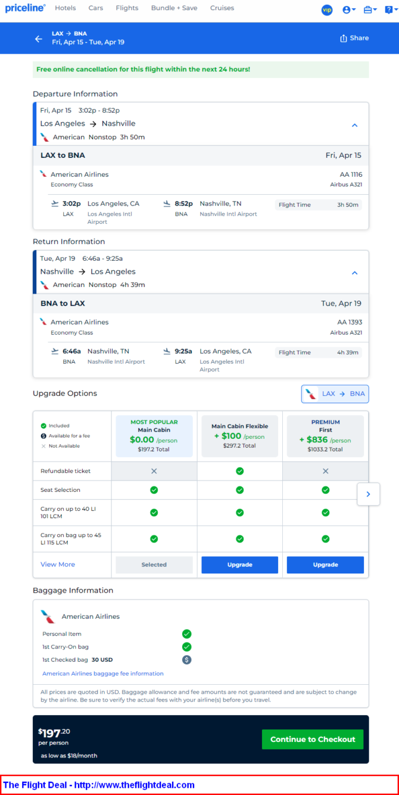The image size is (399, 795).
Task: Click the back arrow in the blue header
Action: 39,39
